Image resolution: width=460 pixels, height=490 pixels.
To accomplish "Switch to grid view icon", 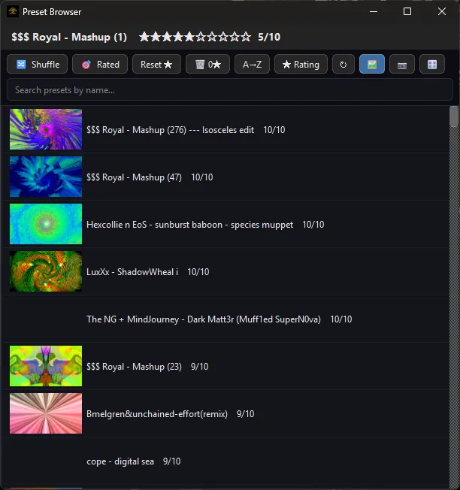I will (x=432, y=65).
